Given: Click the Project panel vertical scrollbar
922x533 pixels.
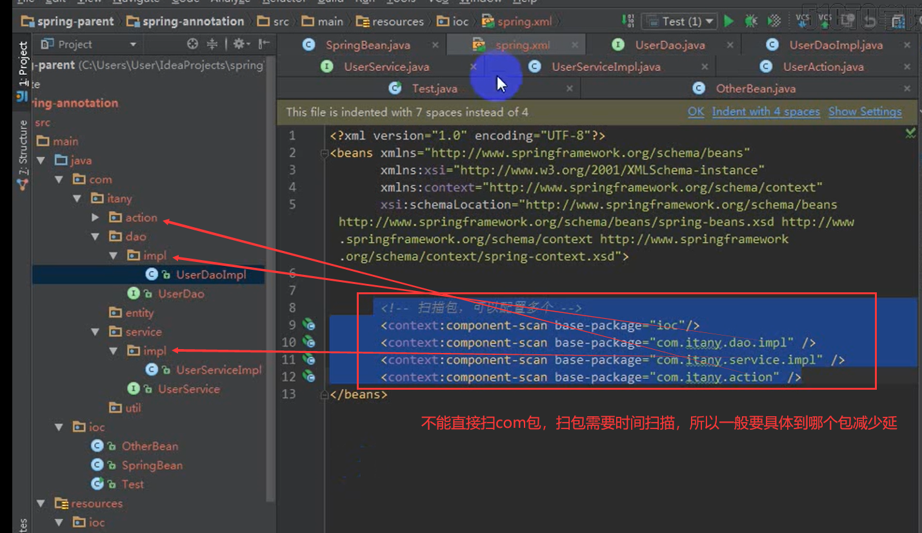Looking at the screenshot, I should pyautogui.click(x=271, y=277).
